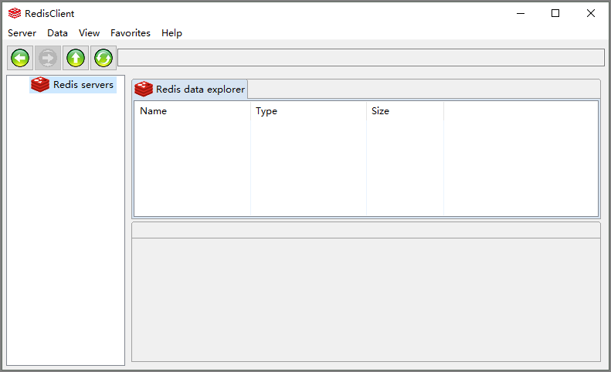This screenshot has width=611, height=372.
Task: Click the green back arrow button
Action: tap(20, 58)
